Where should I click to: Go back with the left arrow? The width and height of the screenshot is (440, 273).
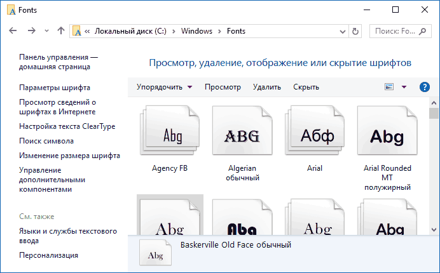tap(13, 31)
